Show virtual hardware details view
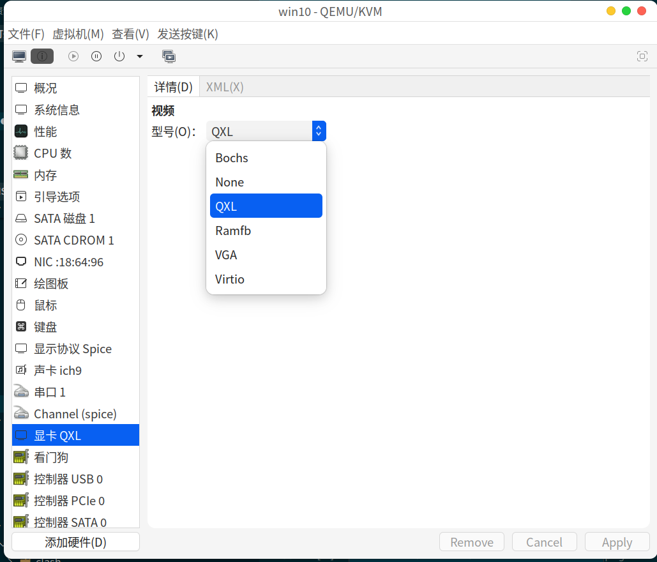The width and height of the screenshot is (657, 562). click(x=42, y=56)
